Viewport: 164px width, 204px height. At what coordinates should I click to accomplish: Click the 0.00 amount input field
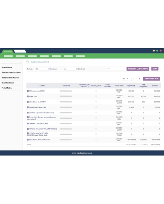click(x=116, y=69)
